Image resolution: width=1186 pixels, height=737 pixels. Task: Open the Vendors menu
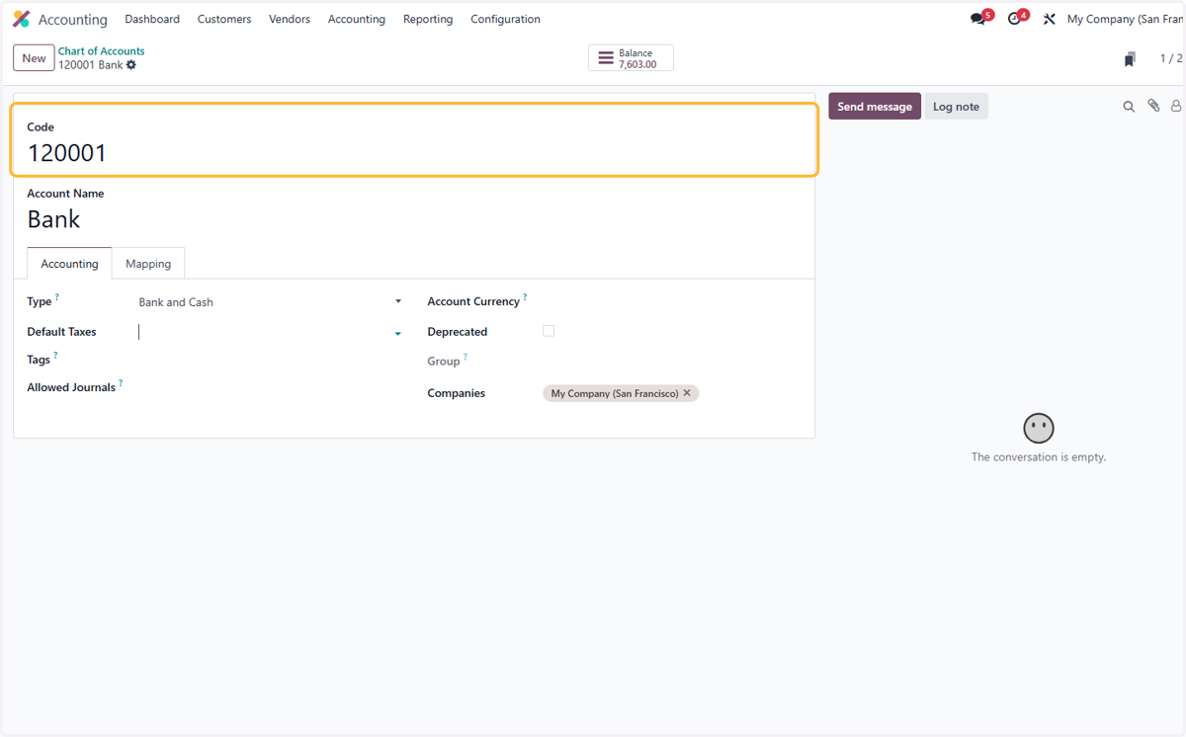click(290, 19)
